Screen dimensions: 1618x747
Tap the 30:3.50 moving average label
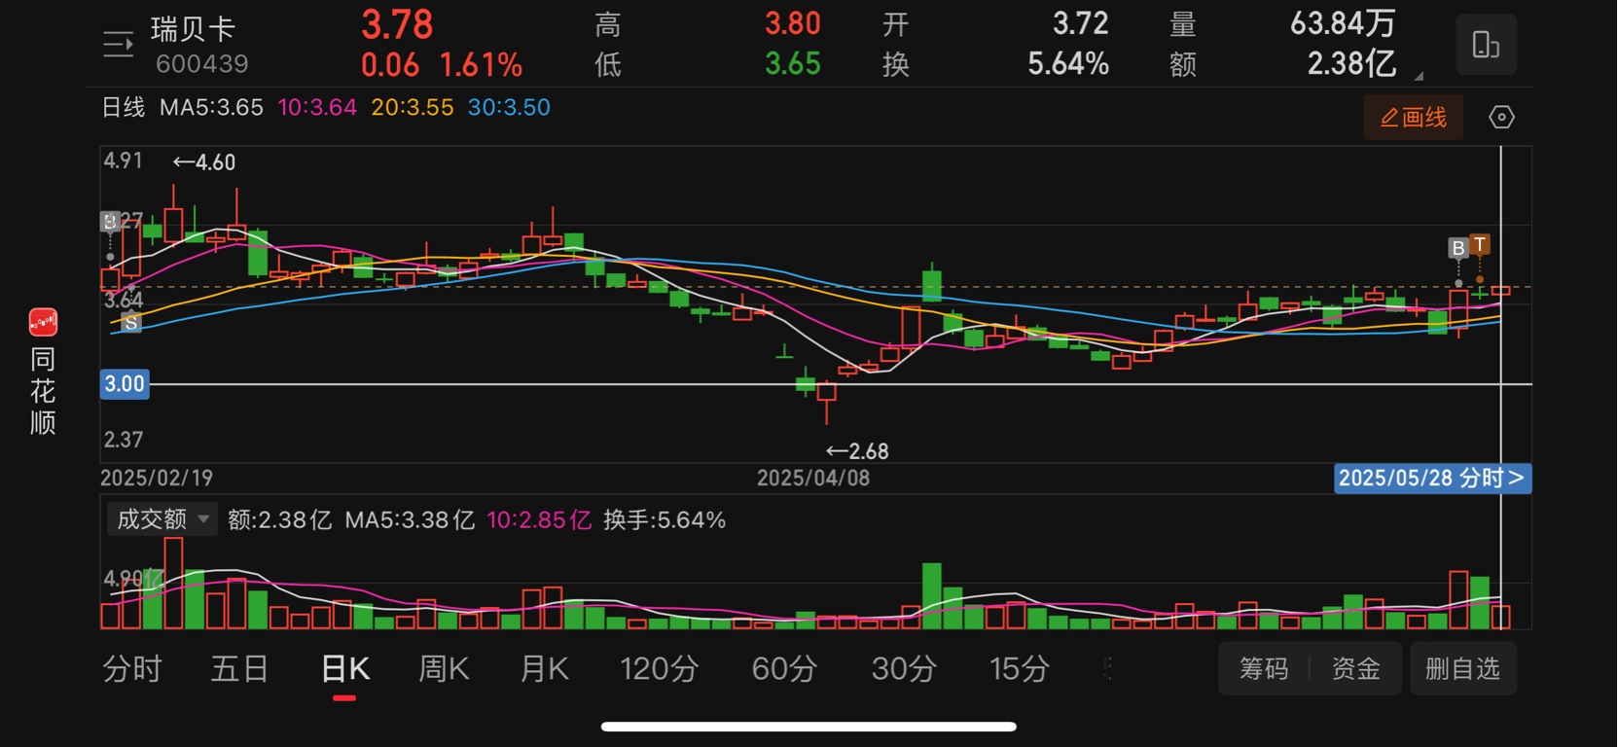(x=509, y=108)
